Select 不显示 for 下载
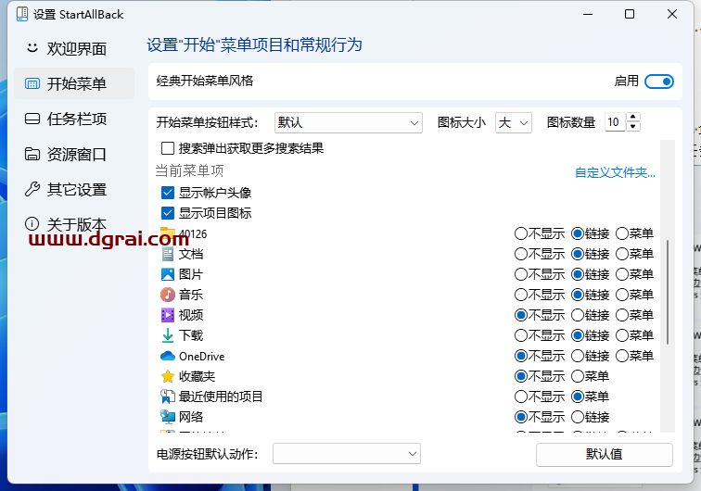 (520, 335)
